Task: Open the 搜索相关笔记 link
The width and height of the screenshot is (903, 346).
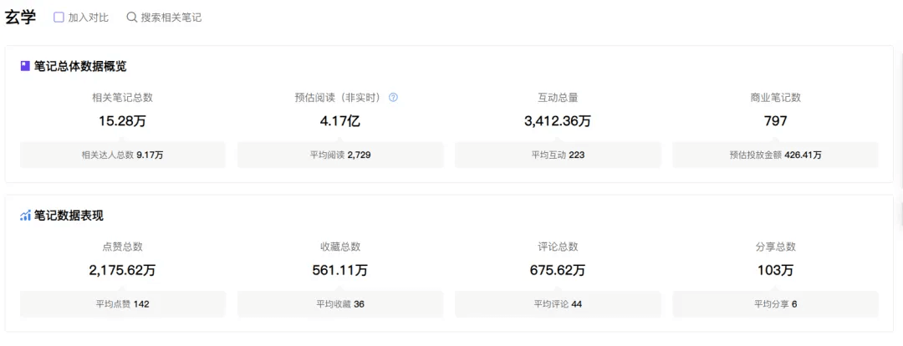Action: (171, 18)
